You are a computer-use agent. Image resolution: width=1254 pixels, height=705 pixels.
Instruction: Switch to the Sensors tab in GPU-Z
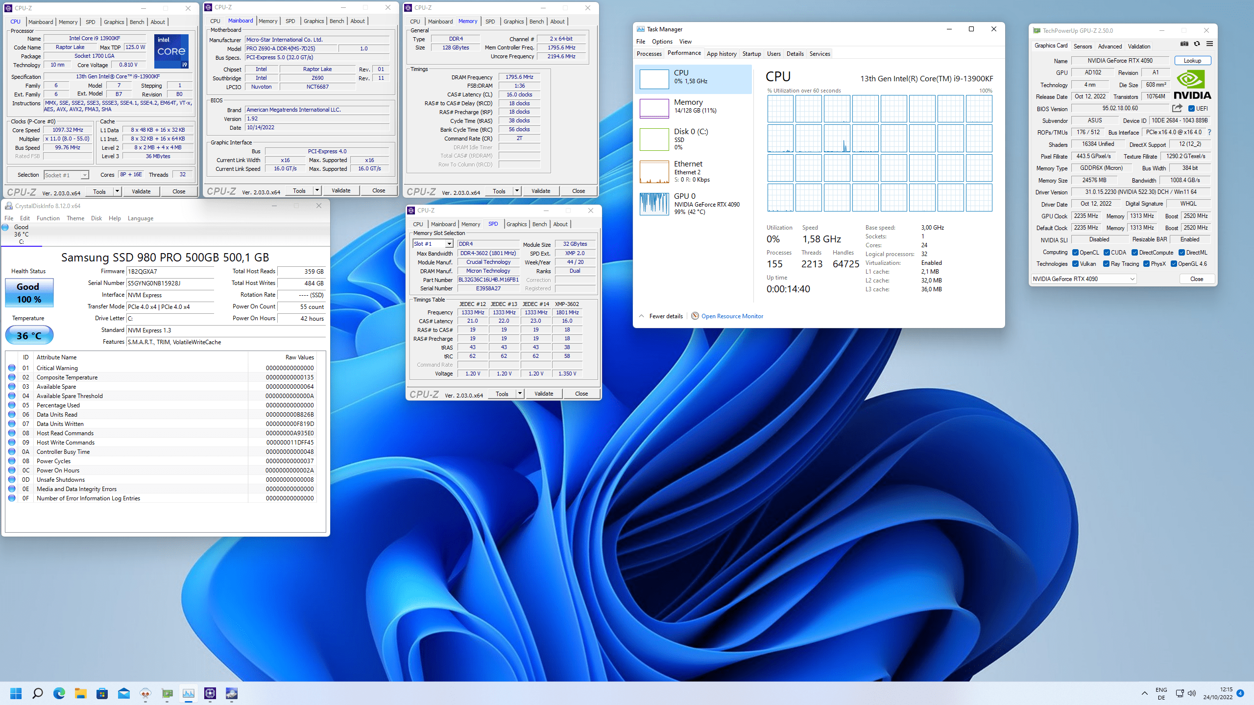tap(1083, 47)
